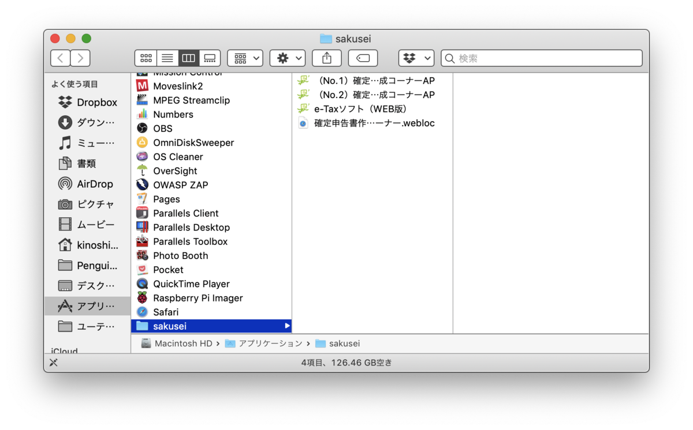This screenshot has width=693, height=430.
Task: Select OBS application
Action: (x=211, y=129)
